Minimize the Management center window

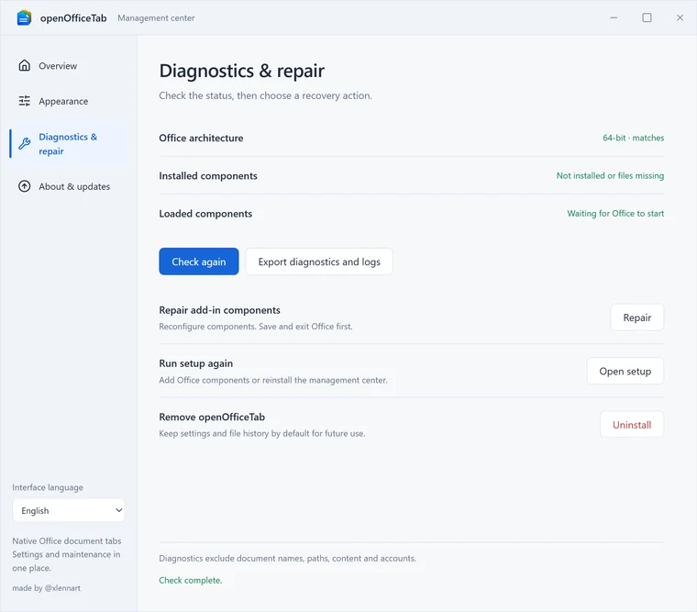point(614,17)
